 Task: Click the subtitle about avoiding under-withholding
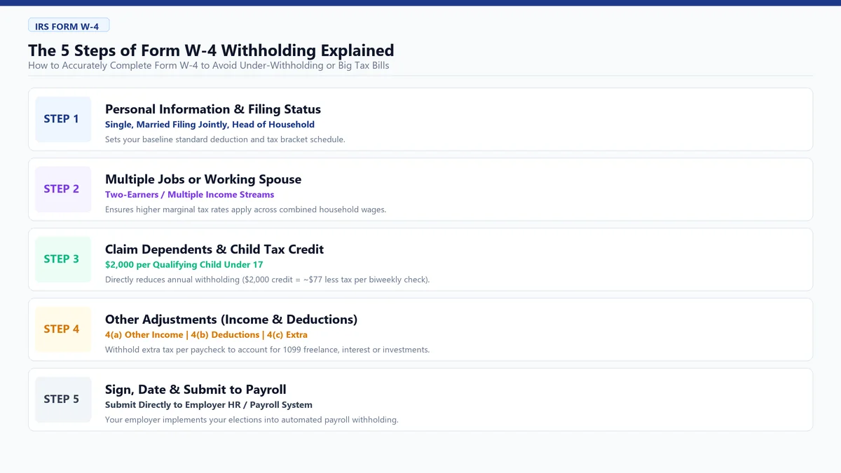point(208,65)
